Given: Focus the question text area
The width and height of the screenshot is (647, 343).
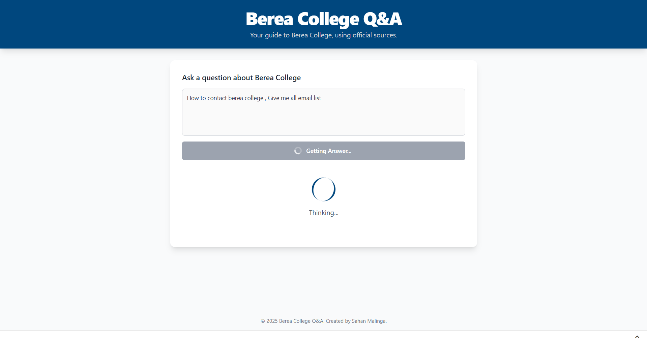Looking at the screenshot, I should pos(323,112).
